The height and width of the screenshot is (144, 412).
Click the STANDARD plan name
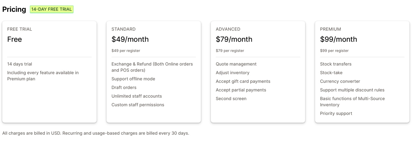coord(124,29)
